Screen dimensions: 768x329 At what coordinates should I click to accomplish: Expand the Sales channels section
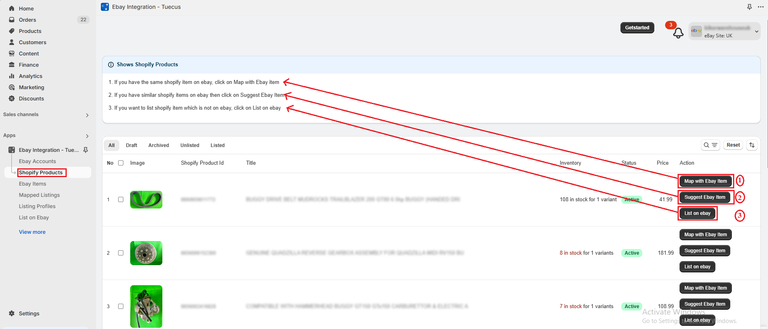pos(87,115)
